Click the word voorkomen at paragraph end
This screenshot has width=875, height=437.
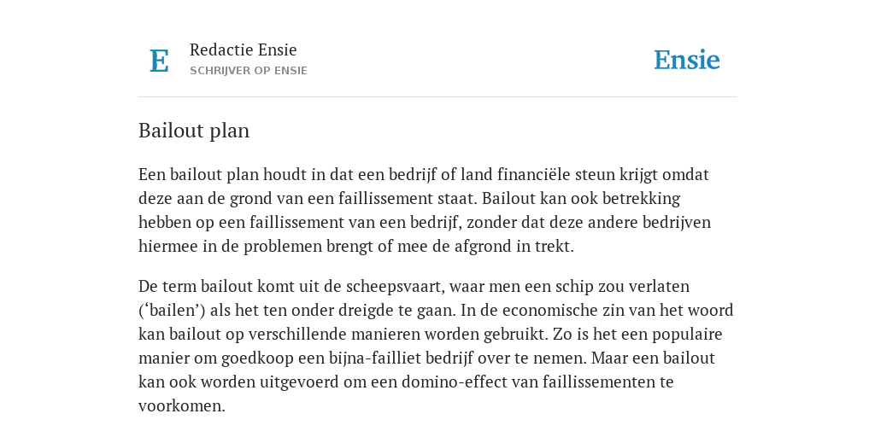point(181,405)
